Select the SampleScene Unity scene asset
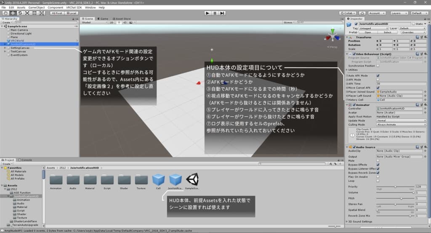The image size is (431, 233). click(x=192, y=182)
